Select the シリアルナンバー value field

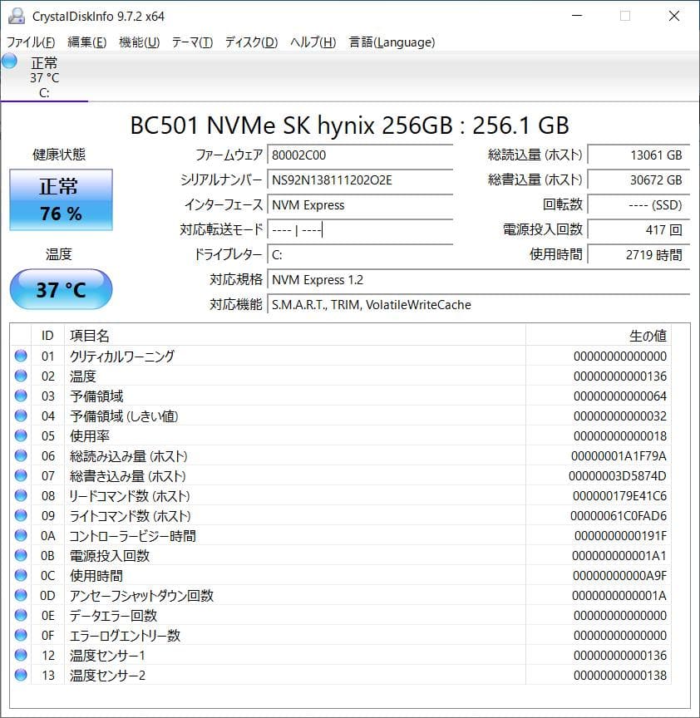point(360,179)
